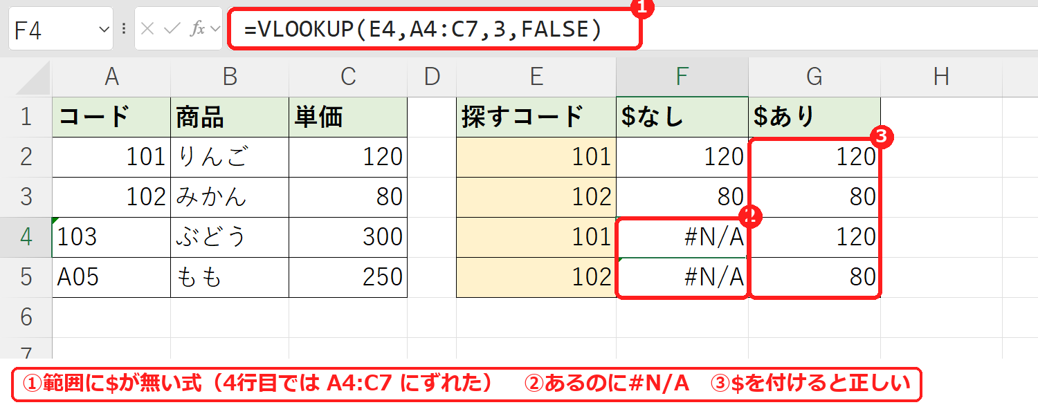Select cell E2 search code 101
Screen dimensions: 1038x407
coord(536,157)
